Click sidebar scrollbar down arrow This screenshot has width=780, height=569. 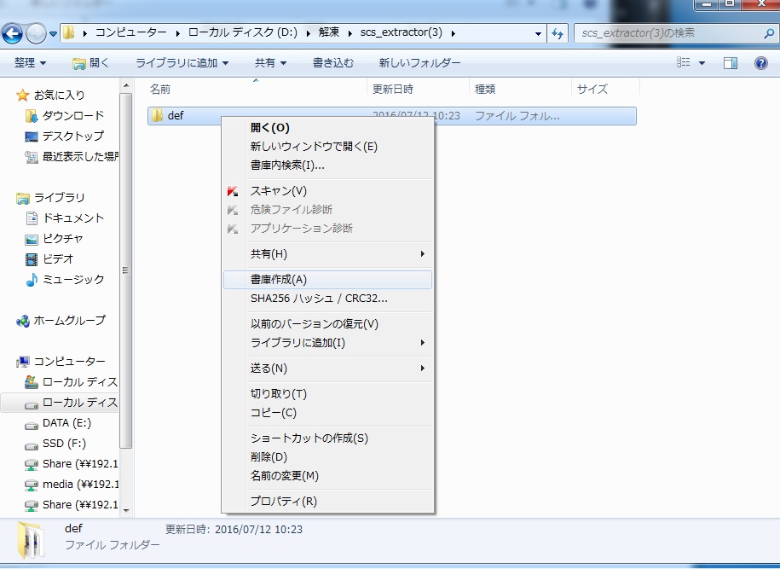126,510
